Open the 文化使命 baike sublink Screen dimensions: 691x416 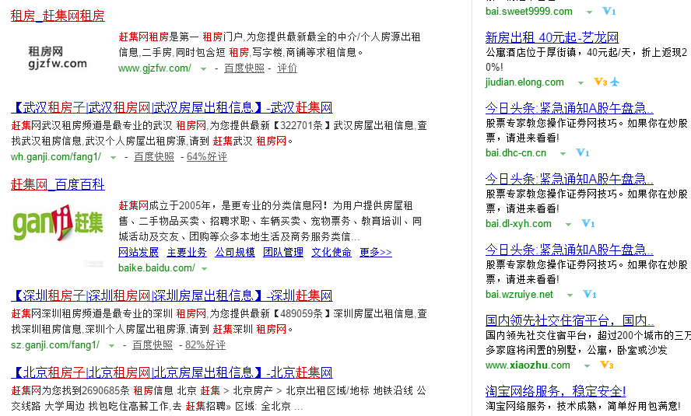[331, 252]
